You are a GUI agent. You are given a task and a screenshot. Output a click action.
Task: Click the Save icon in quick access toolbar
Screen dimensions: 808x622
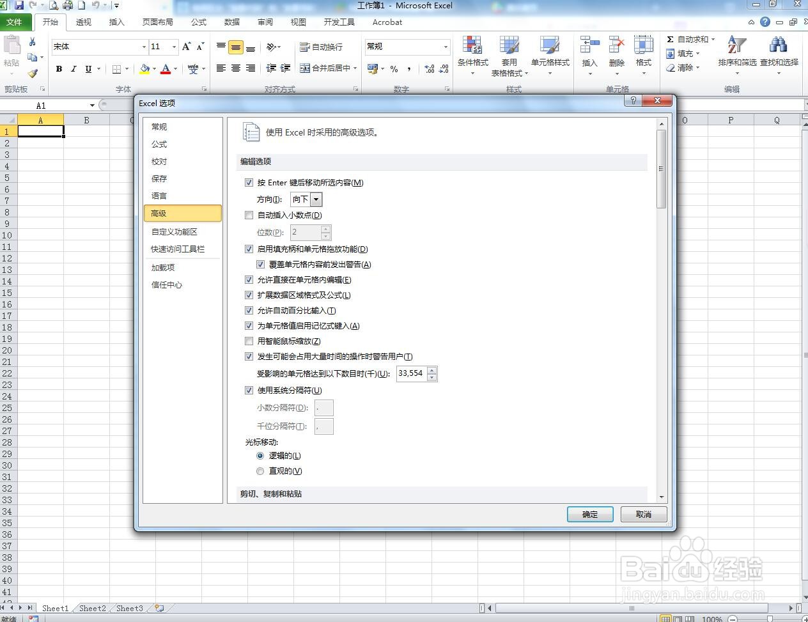click(x=19, y=5)
